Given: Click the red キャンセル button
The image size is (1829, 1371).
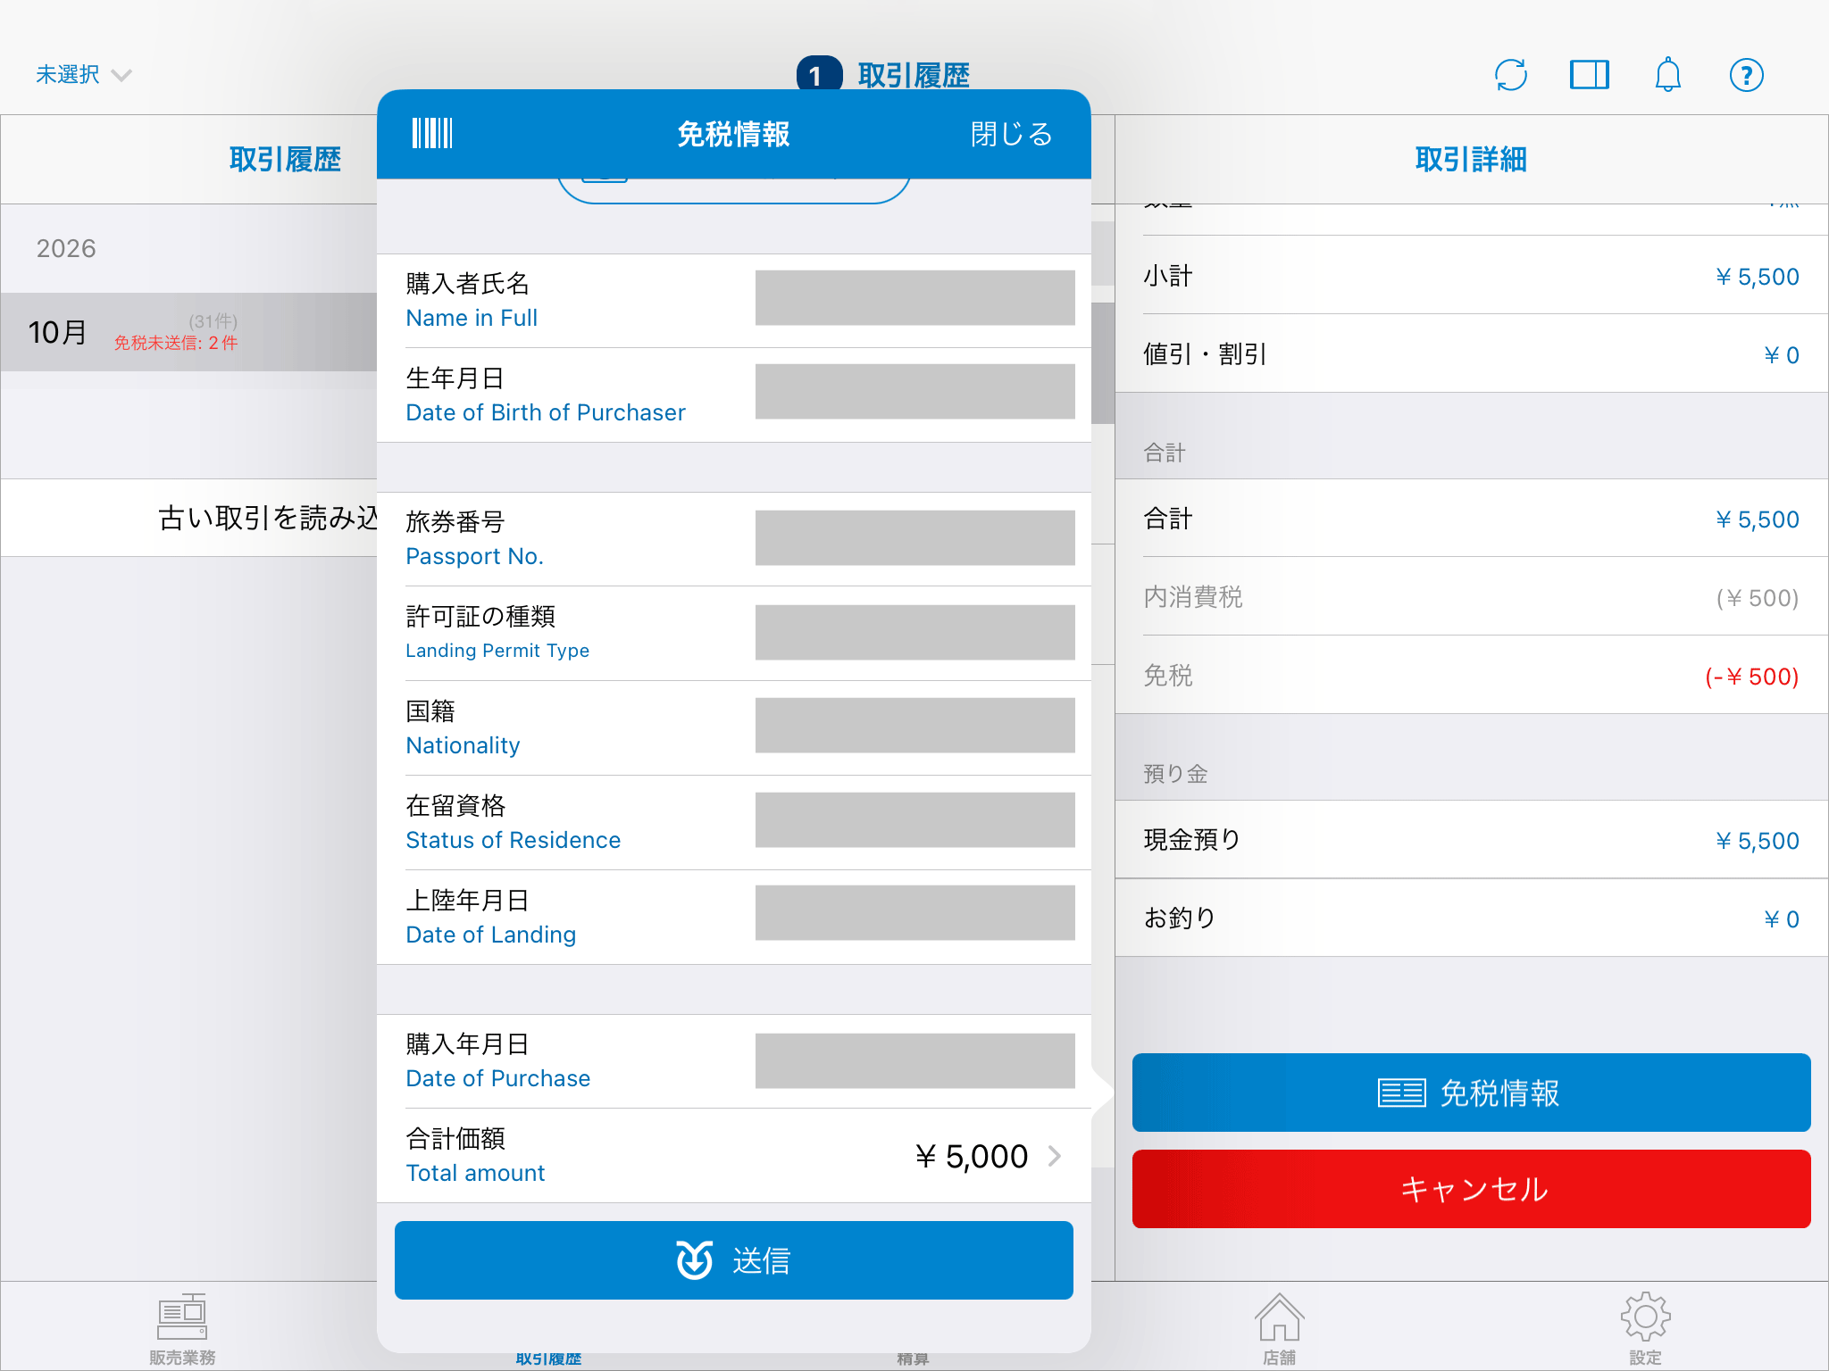Looking at the screenshot, I should (x=1471, y=1189).
